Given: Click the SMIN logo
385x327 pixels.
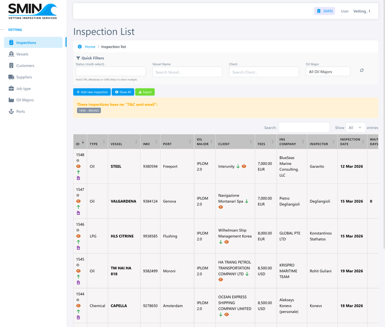Looking at the screenshot, I should [32, 11].
